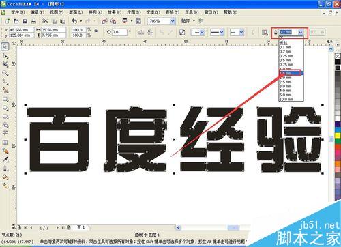Screen dimensions: 341x247
Task: Select the Basic Shapes tool
Action: tap(5, 125)
